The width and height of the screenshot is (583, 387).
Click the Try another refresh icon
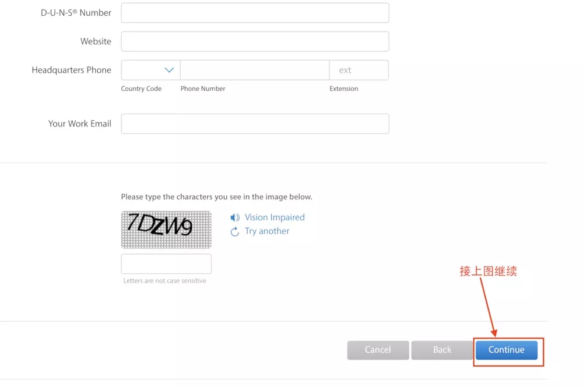pos(235,231)
